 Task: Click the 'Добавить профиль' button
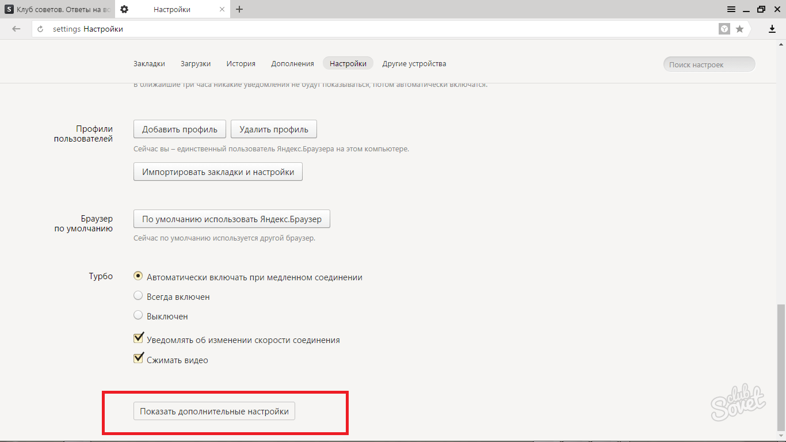[180, 129]
